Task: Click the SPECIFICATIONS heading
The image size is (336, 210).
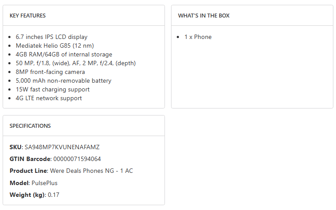Action: pos(30,126)
